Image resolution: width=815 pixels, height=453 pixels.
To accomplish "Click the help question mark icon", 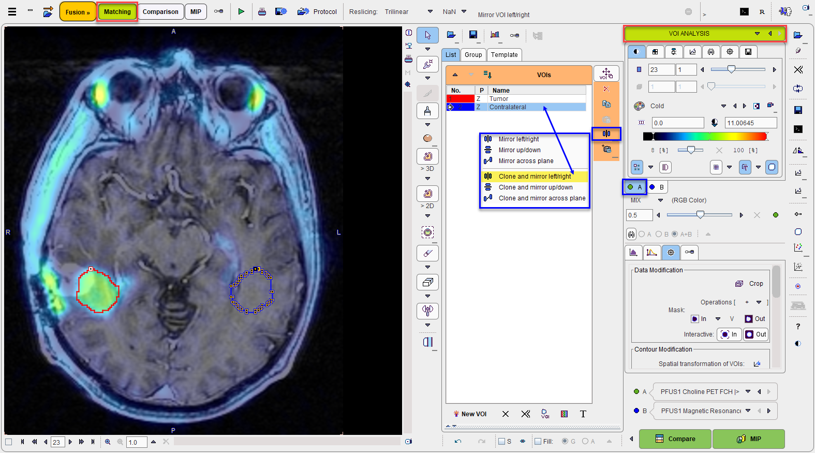I will (x=798, y=326).
